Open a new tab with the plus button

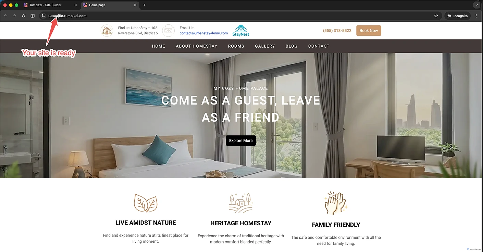click(144, 5)
